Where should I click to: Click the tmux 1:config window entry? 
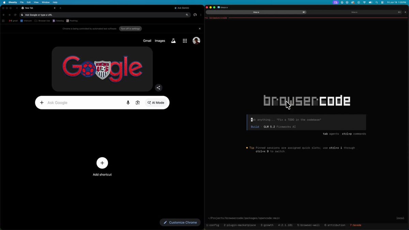pyautogui.click(x=213, y=225)
